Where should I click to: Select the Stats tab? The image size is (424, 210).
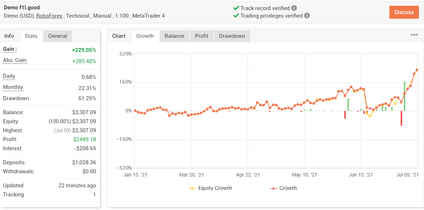point(31,36)
